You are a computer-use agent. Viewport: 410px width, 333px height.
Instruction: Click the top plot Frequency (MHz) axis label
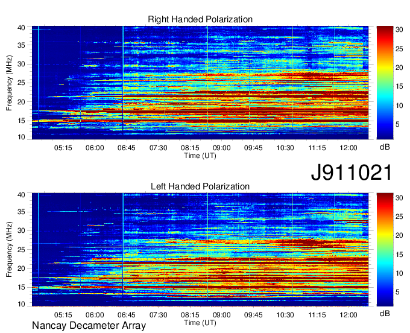click(9, 83)
